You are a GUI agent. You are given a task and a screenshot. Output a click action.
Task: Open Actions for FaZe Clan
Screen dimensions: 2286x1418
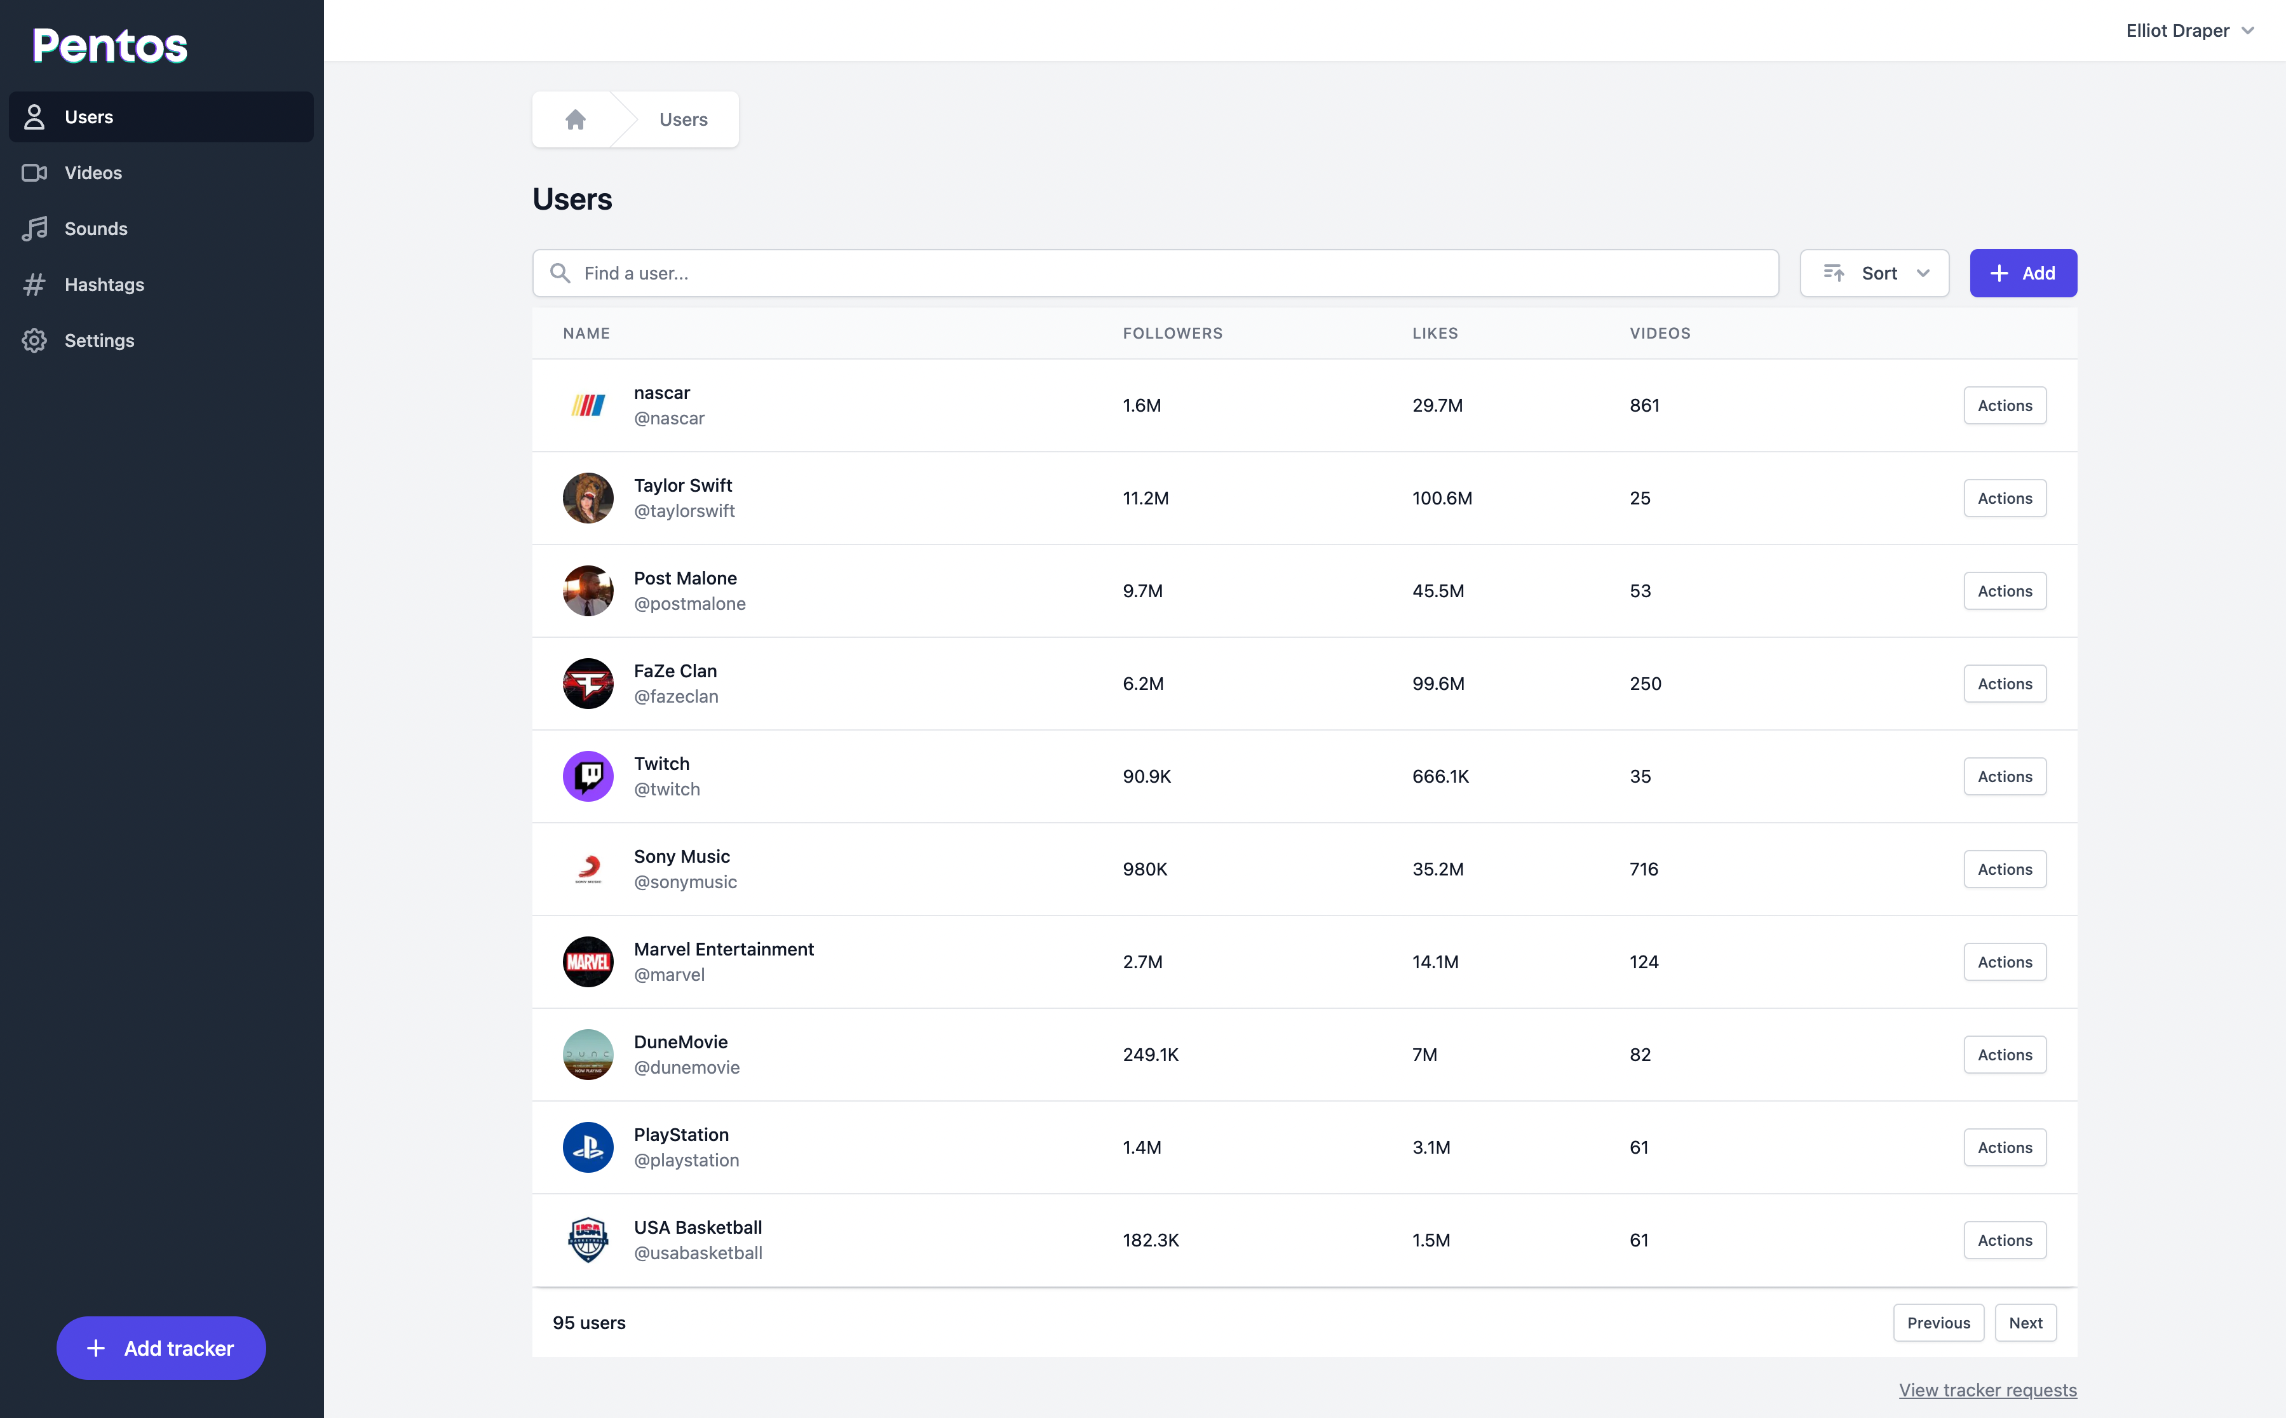tap(2005, 684)
